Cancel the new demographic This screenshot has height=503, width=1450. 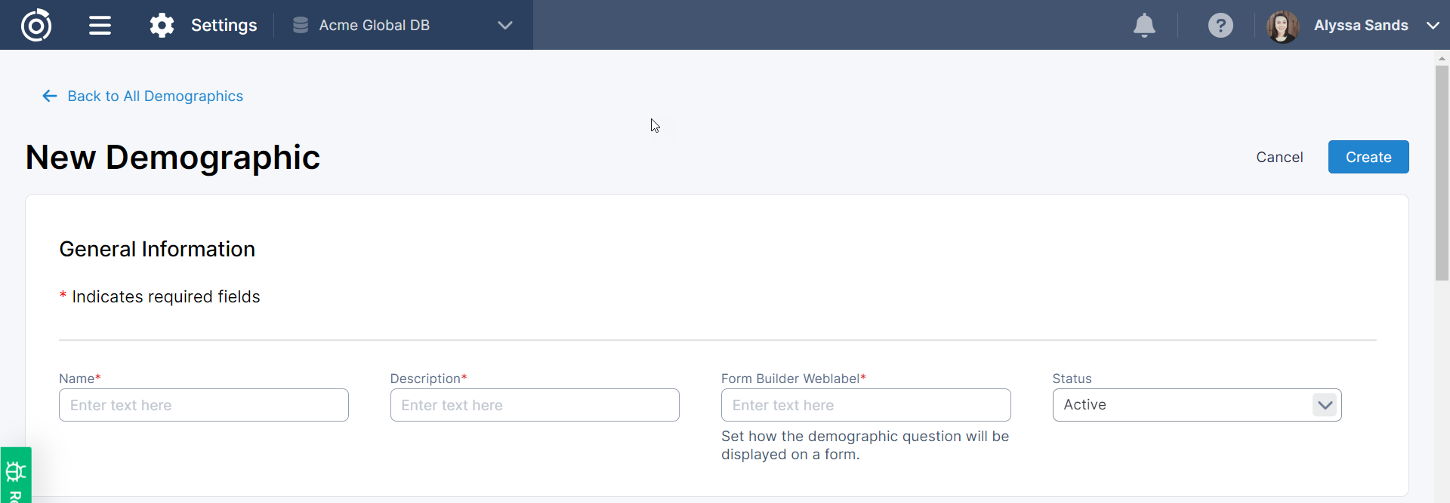[1279, 157]
